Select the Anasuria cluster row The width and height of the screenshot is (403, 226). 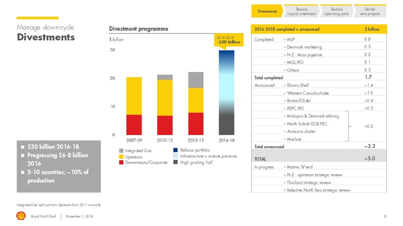[301, 132]
